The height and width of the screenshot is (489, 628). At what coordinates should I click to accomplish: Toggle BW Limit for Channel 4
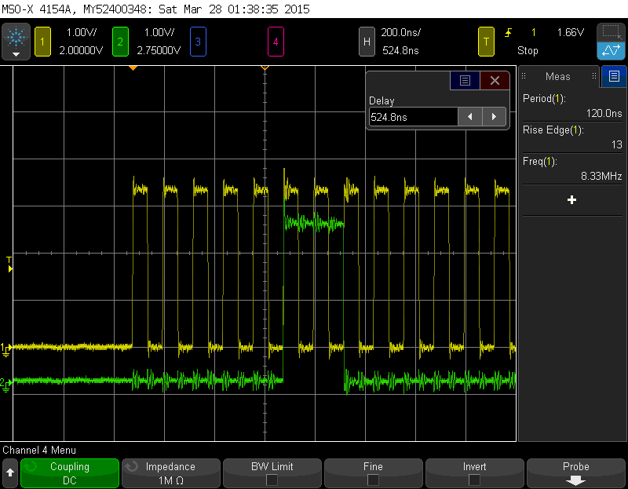[272, 473]
